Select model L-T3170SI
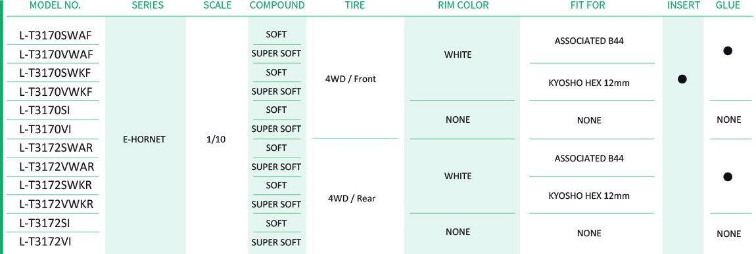Screen dimensions: 756x254 (45, 111)
